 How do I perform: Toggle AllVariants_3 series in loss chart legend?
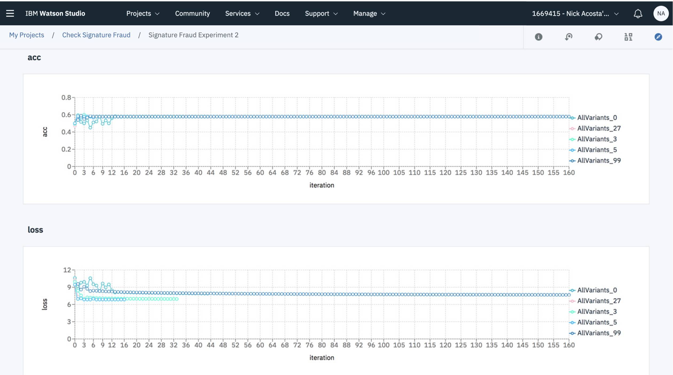pyautogui.click(x=593, y=311)
